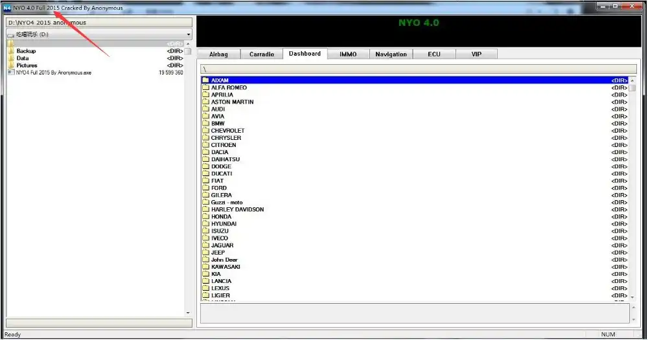Viewport: 648px width, 340px height.
Task: Click the DUCATI folder icon
Action: pos(206,174)
